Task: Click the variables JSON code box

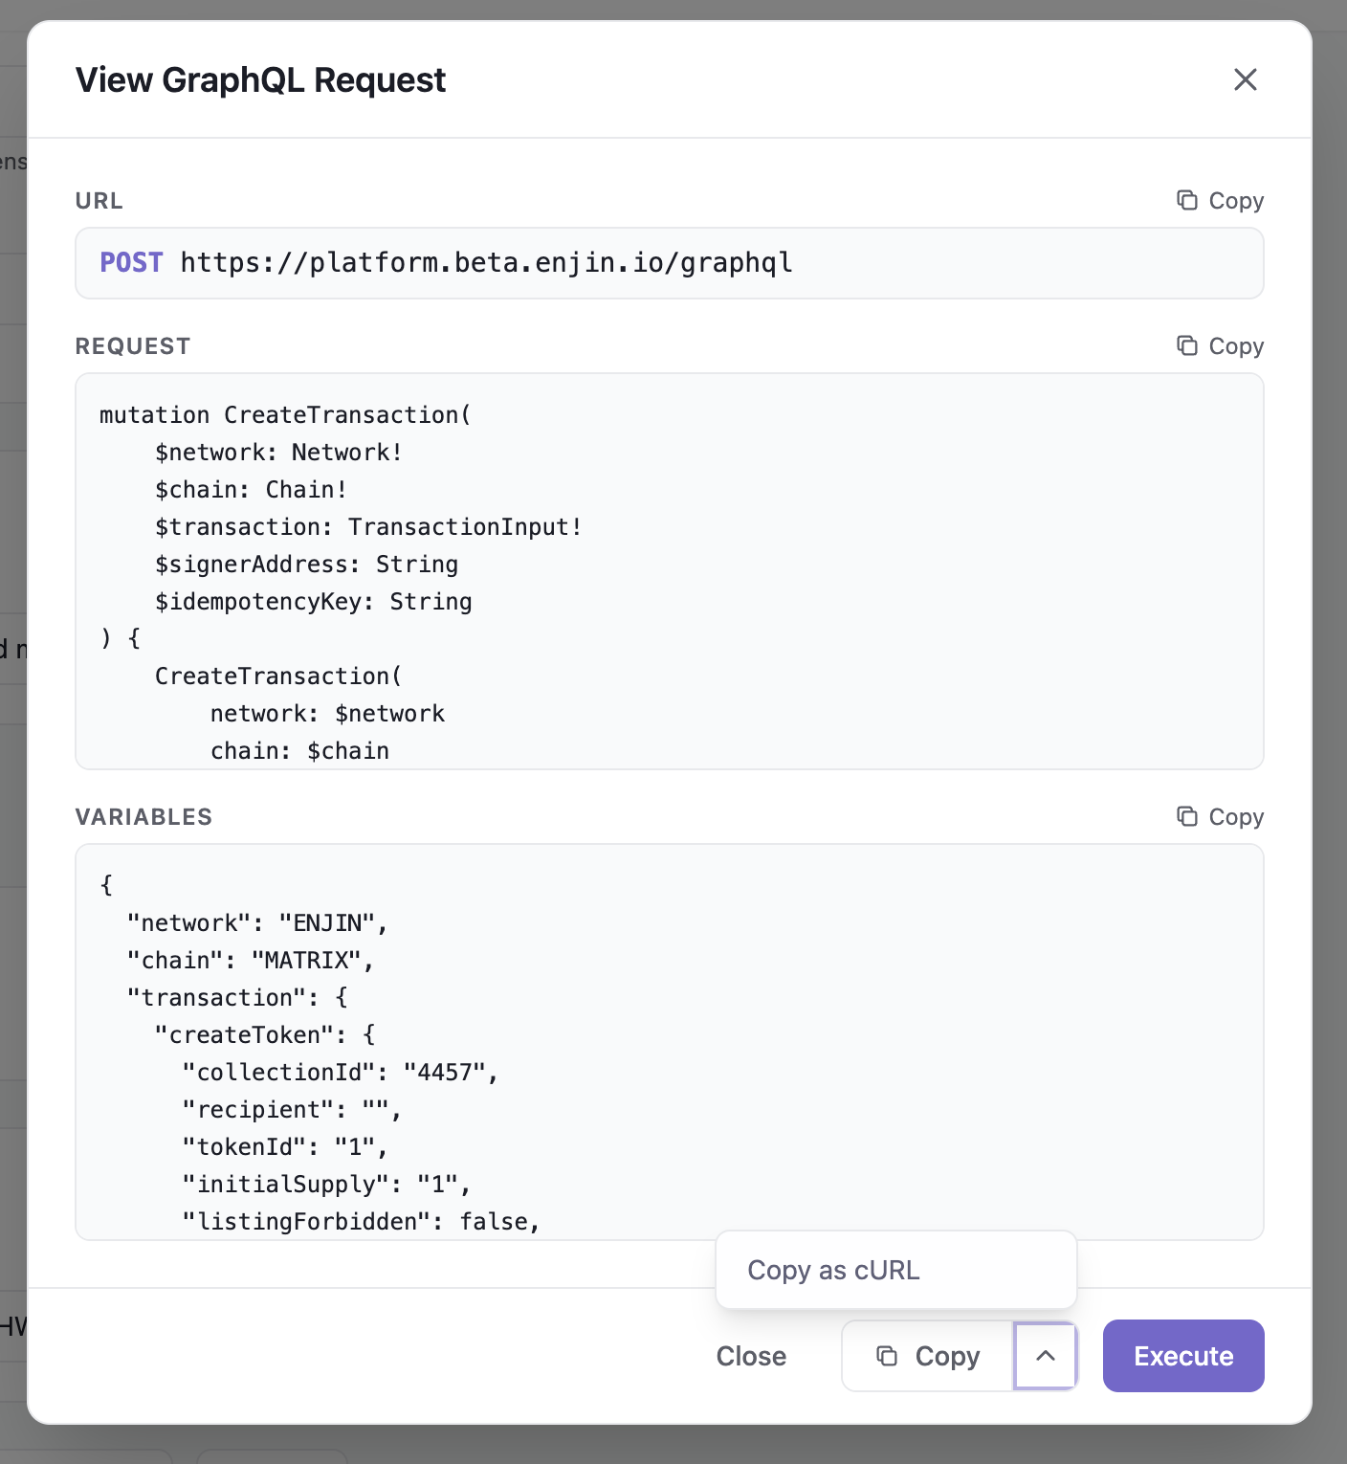Action: (x=670, y=1042)
